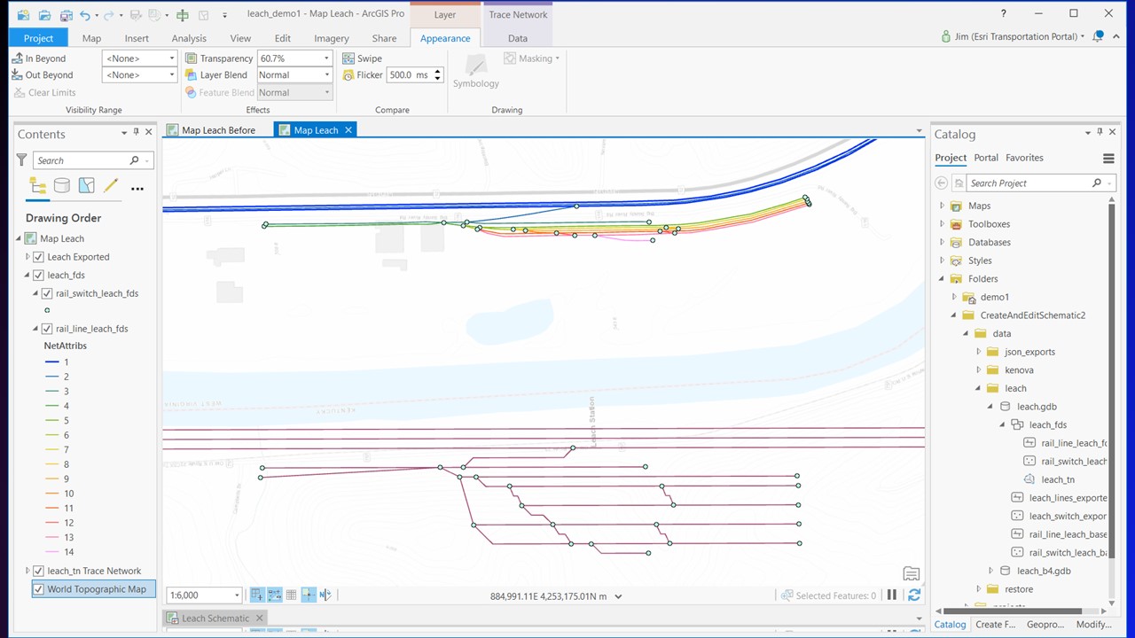Pause map drawing with the pause icon
The height and width of the screenshot is (638, 1135).
(891, 595)
